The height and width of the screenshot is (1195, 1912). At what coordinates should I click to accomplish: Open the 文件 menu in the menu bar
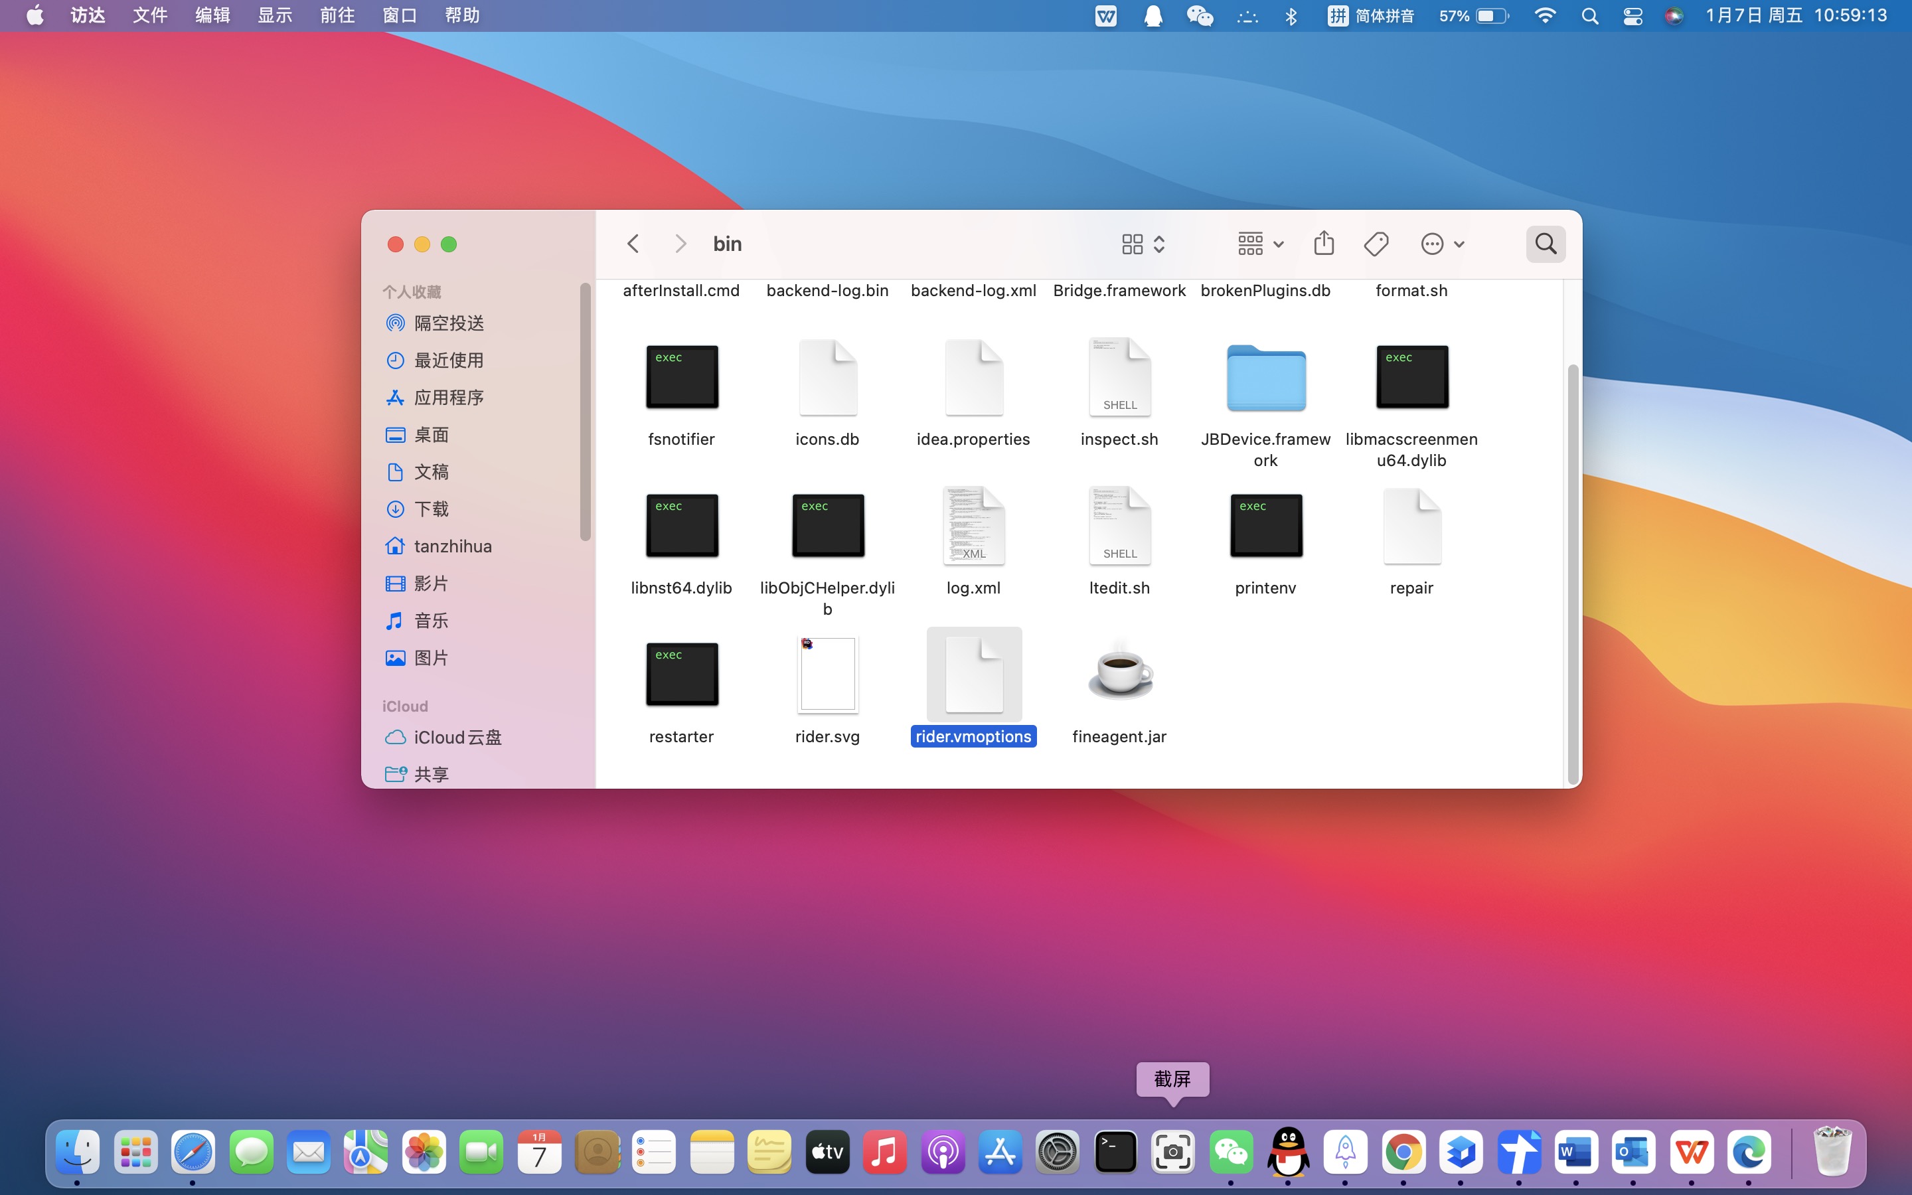coord(149,16)
